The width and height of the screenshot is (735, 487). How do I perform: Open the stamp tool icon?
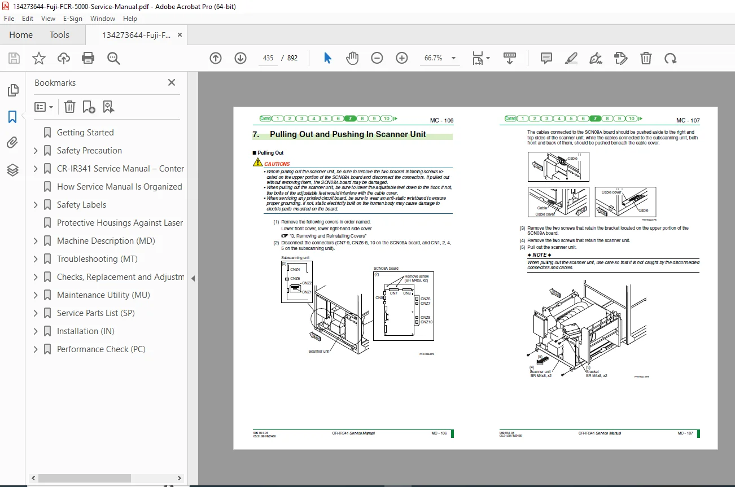click(620, 58)
